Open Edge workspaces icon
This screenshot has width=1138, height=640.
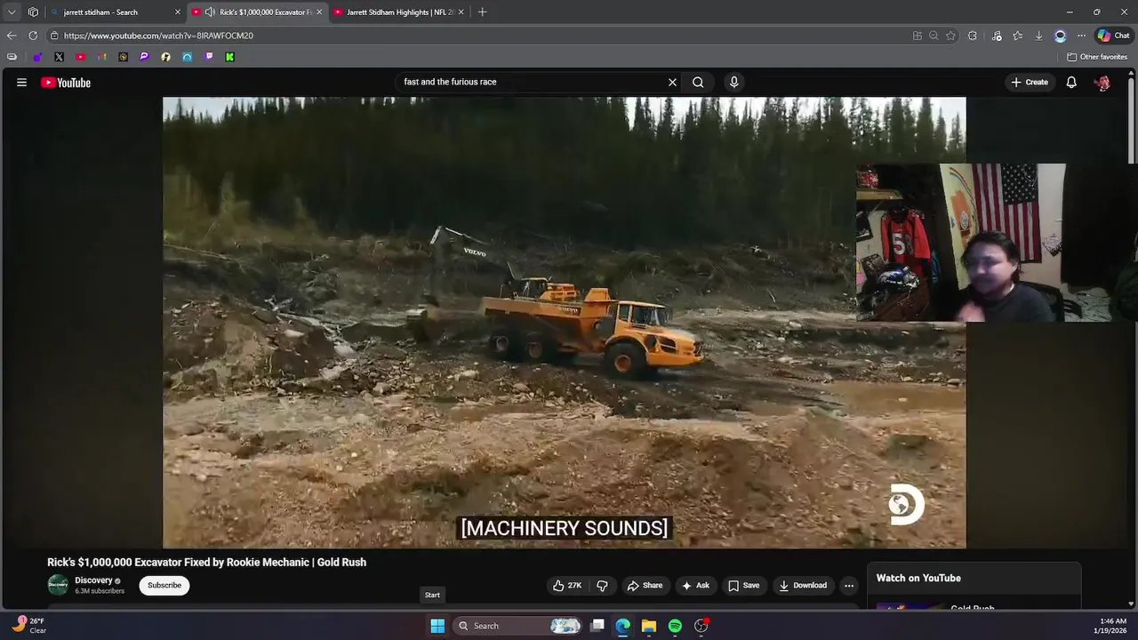click(x=33, y=12)
